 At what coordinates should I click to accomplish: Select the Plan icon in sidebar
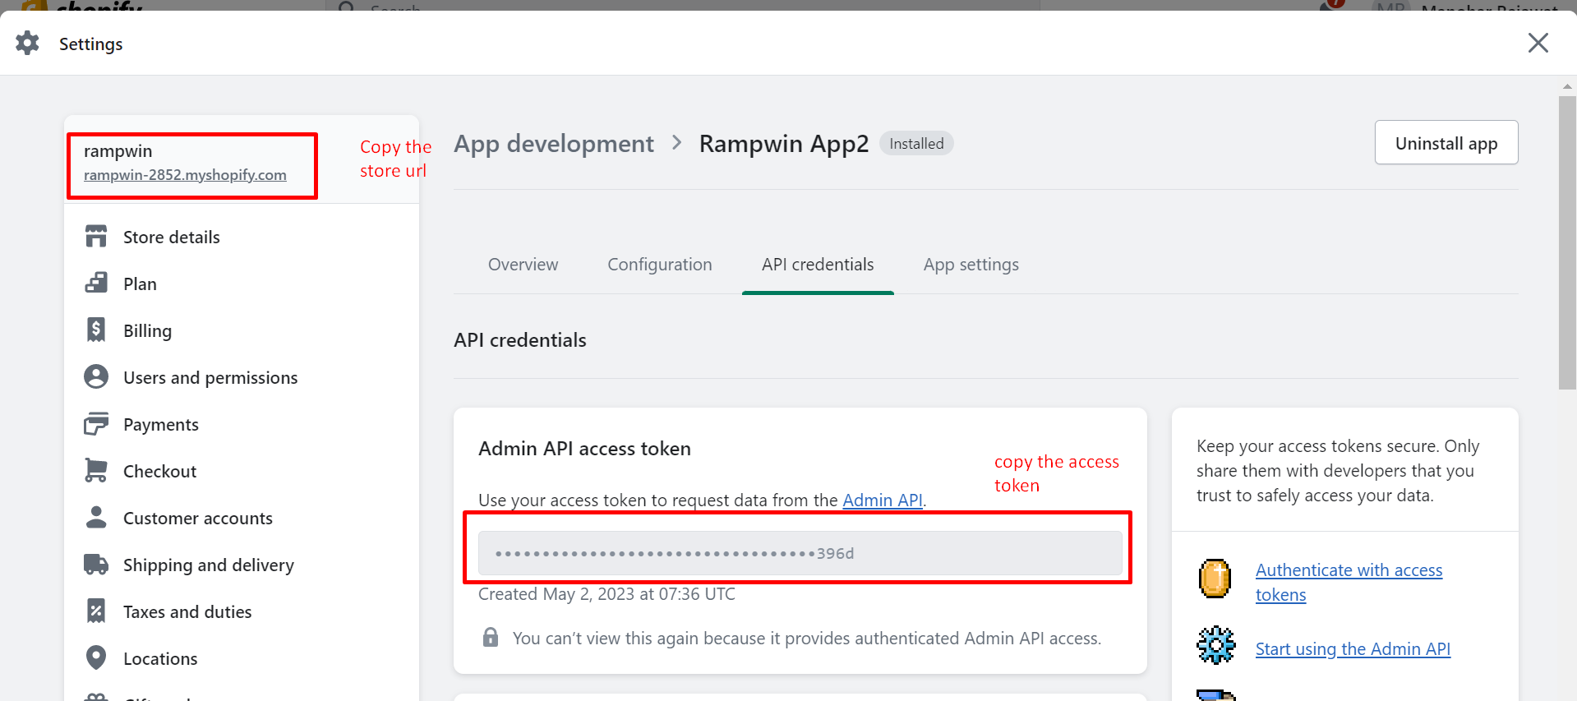(96, 284)
